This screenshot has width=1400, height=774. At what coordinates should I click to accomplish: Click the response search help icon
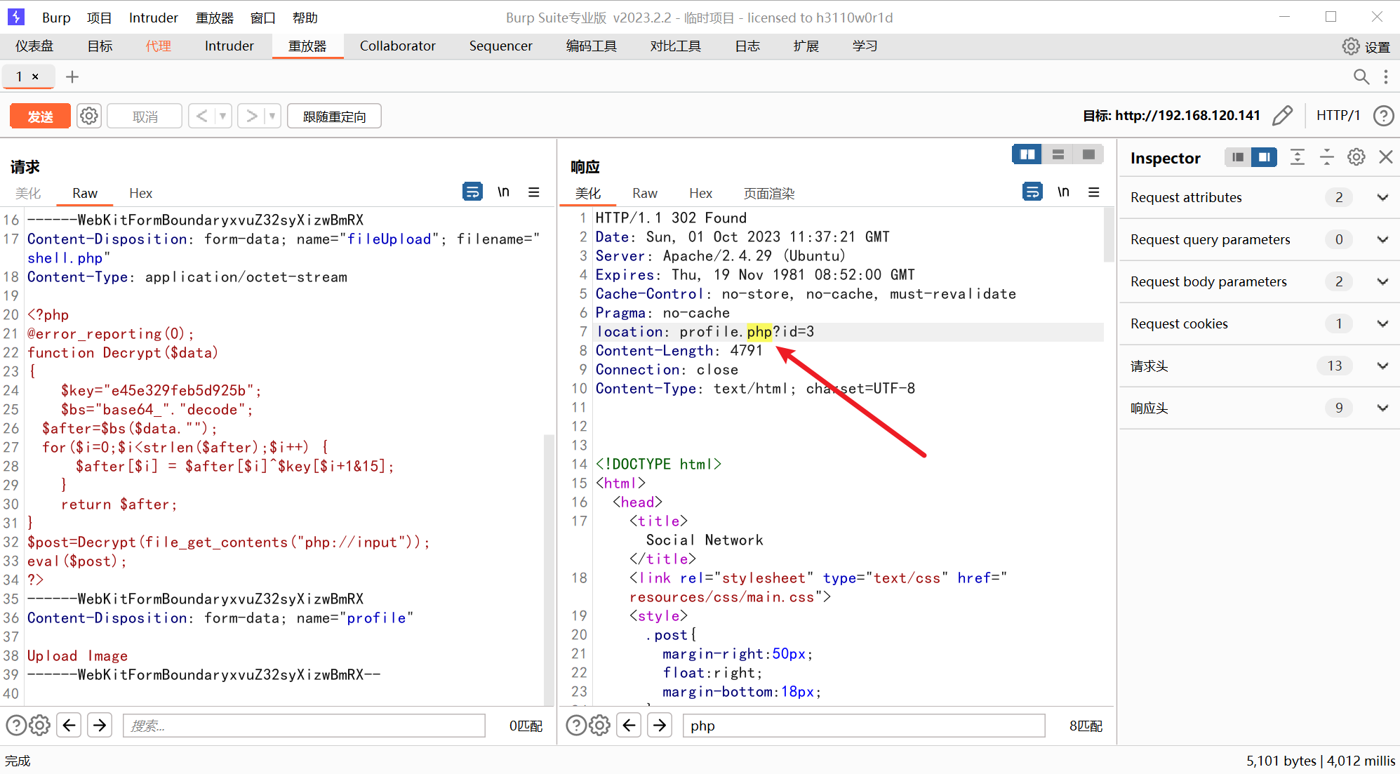(x=576, y=725)
